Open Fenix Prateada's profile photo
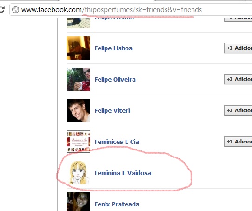This screenshot has height=211, width=252. click(79, 202)
